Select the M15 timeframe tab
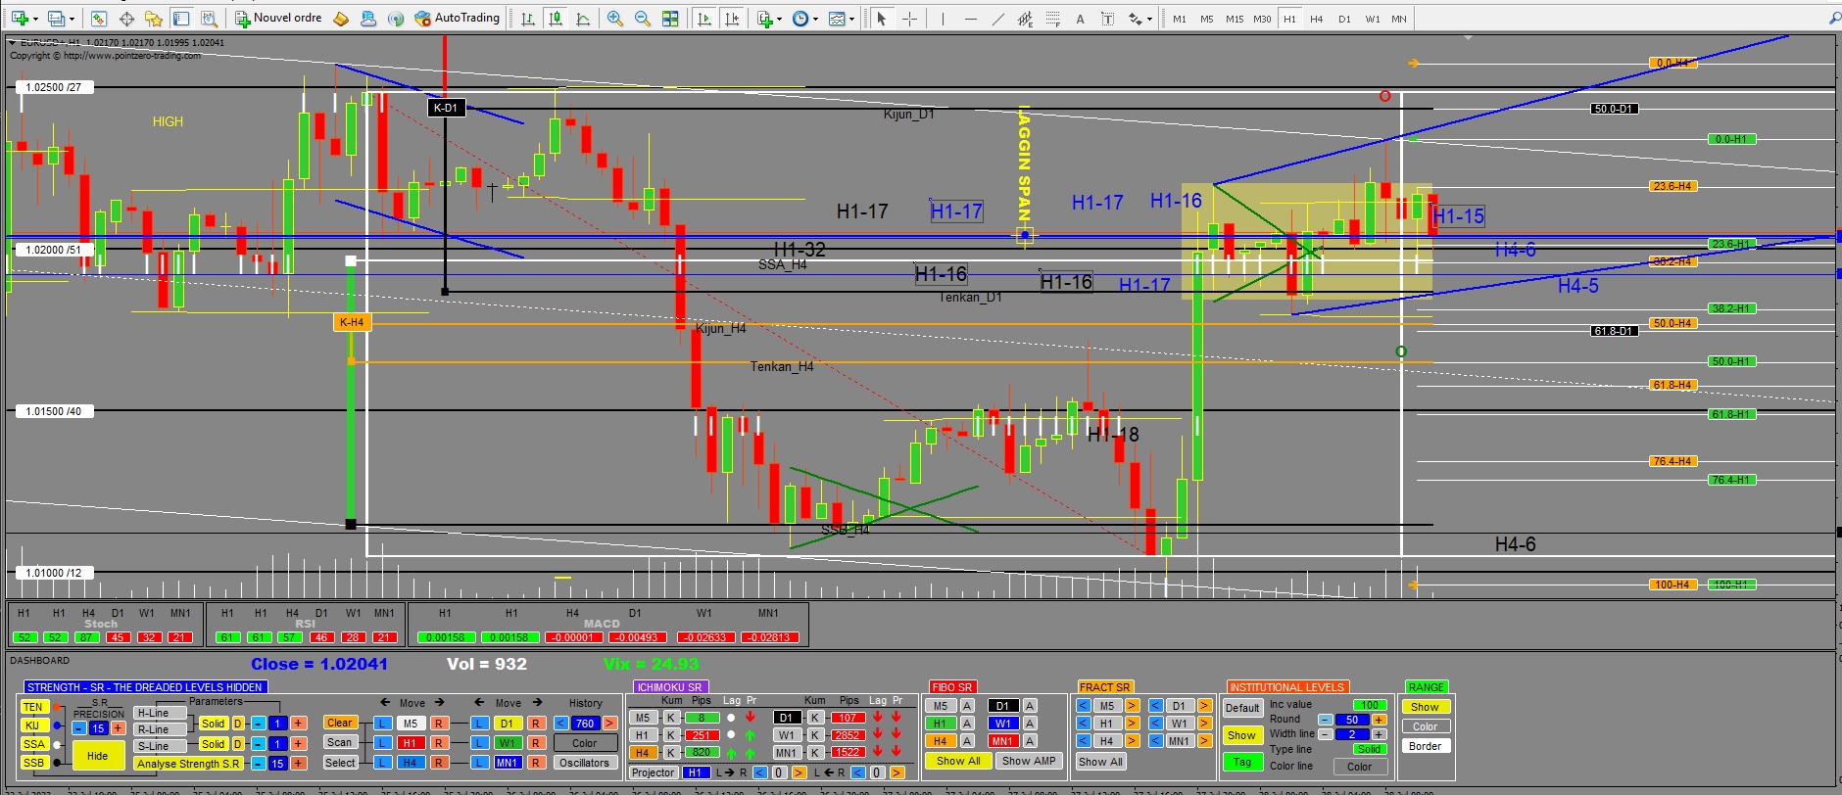Viewport: 1842px width, 795px height. coord(1235,19)
